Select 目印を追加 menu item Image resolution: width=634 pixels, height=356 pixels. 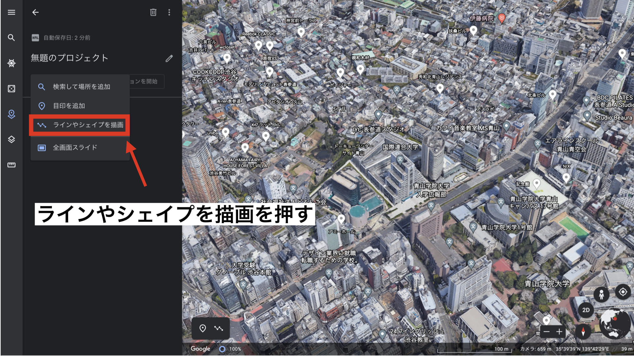click(80, 106)
